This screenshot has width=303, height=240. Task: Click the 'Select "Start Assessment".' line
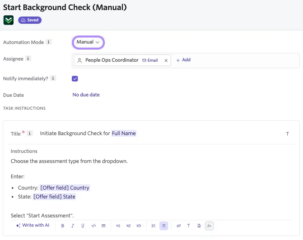point(42,216)
